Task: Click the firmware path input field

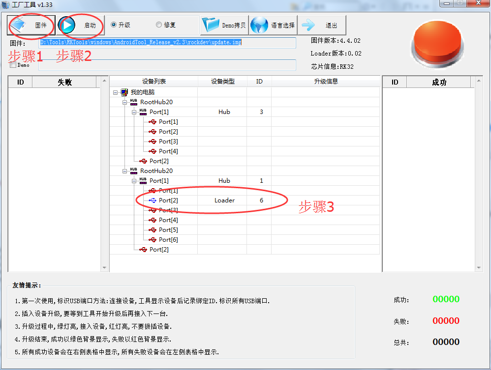Action: tap(167, 43)
